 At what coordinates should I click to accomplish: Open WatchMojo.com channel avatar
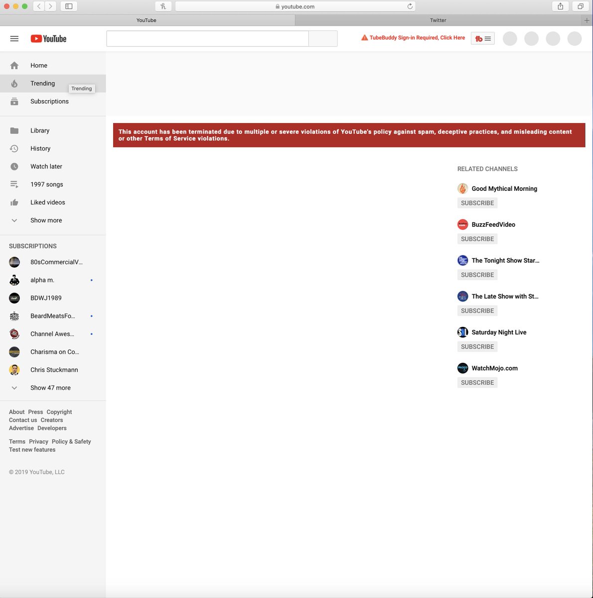462,368
